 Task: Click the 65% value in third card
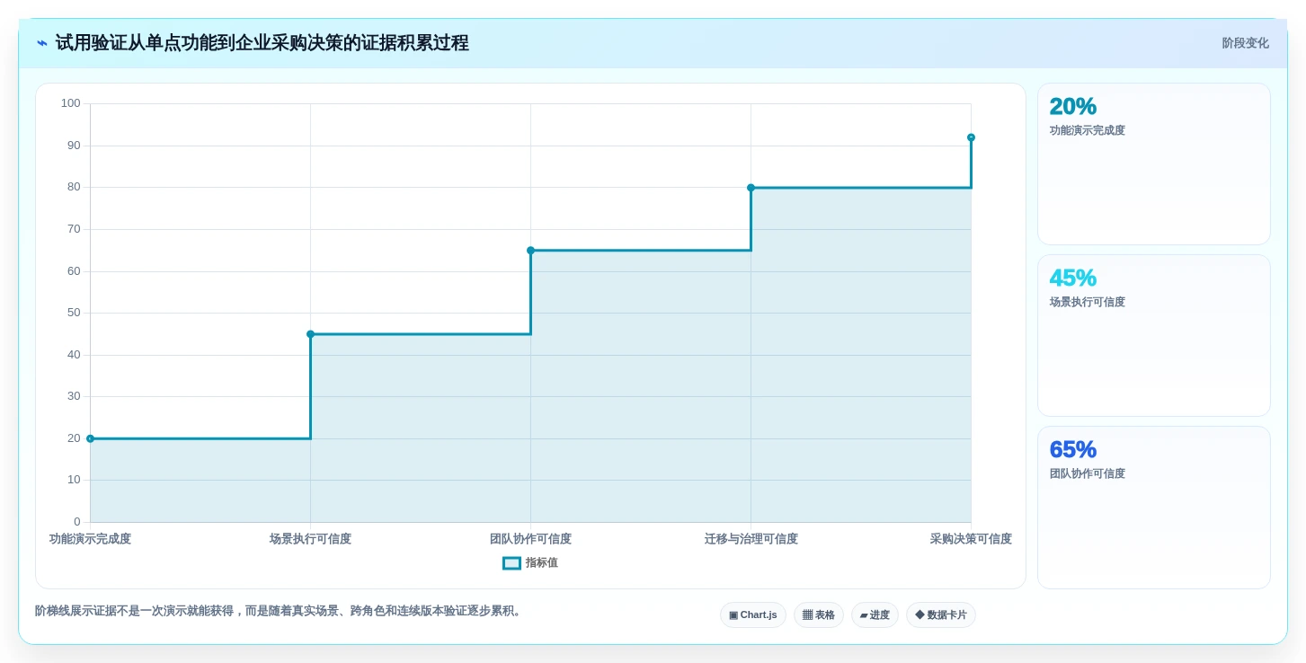(x=1073, y=450)
